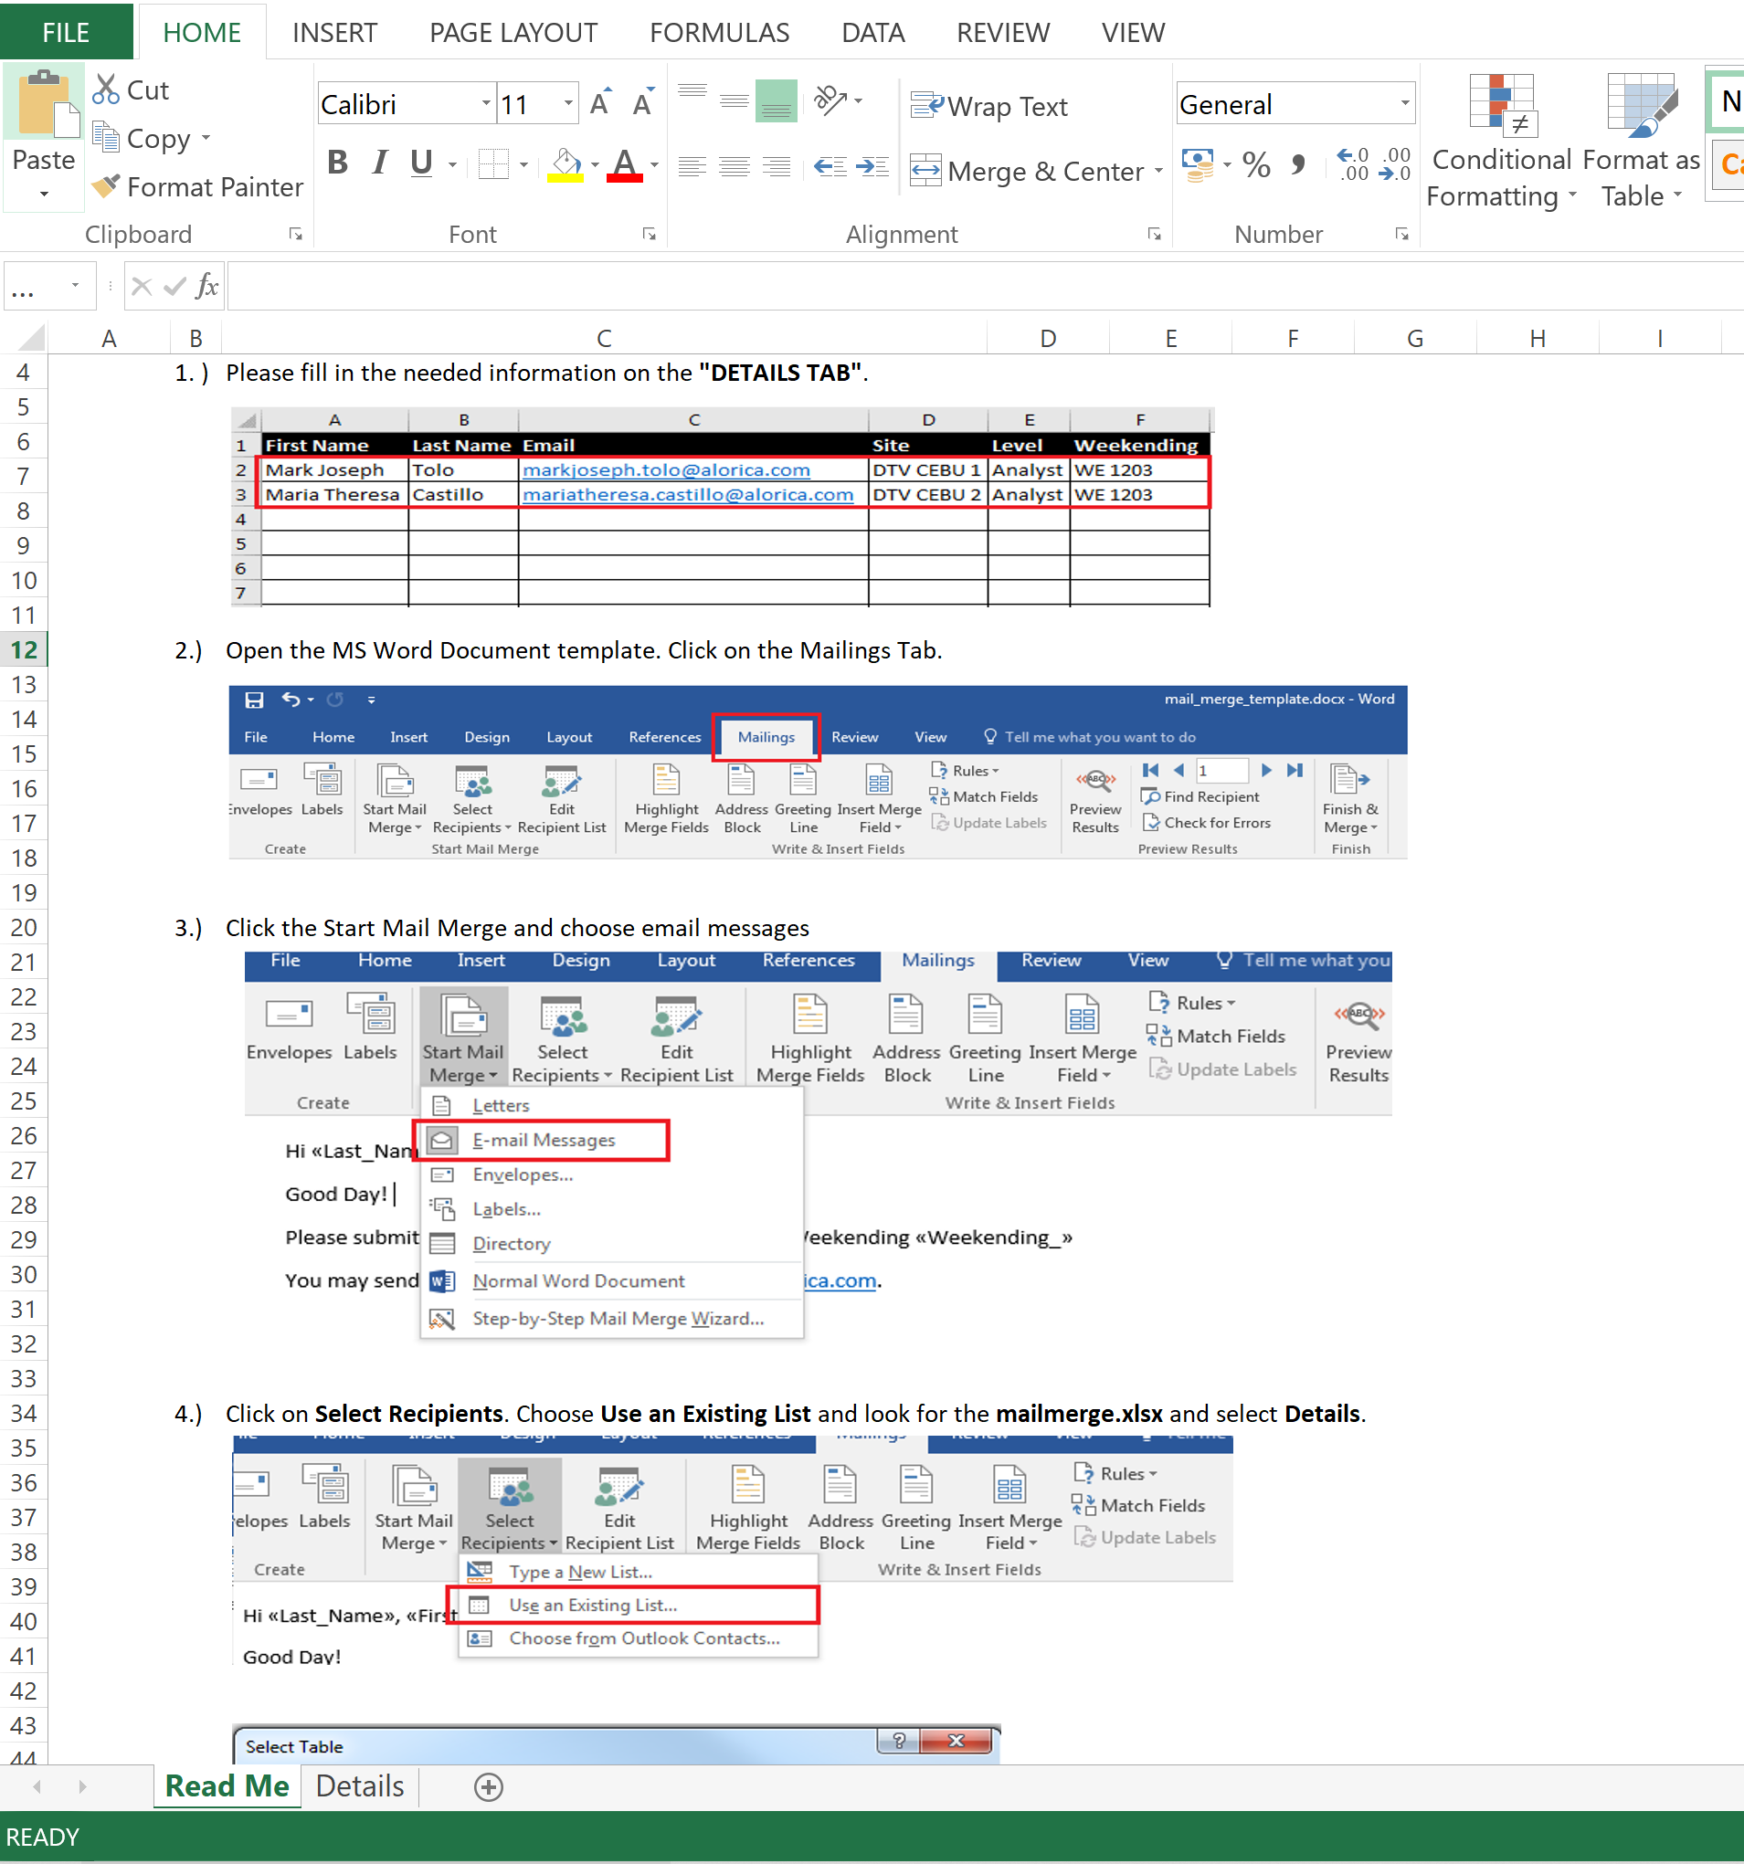Toggle Middle Align in the Alignment group
1744x1864 pixels.
734,100
